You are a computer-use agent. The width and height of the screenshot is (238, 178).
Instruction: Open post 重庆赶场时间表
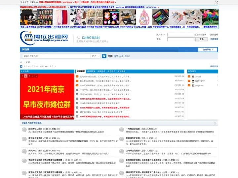pos(105,81)
